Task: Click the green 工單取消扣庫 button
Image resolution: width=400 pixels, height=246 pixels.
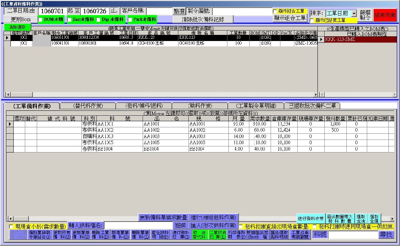Action: pos(218,235)
